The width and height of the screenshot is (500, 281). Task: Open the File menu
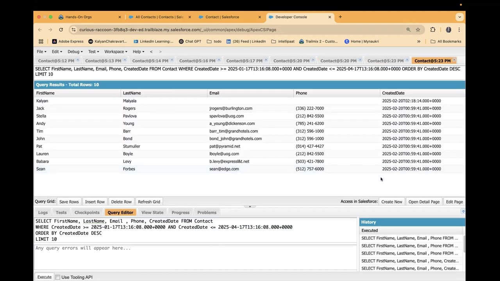click(41, 52)
